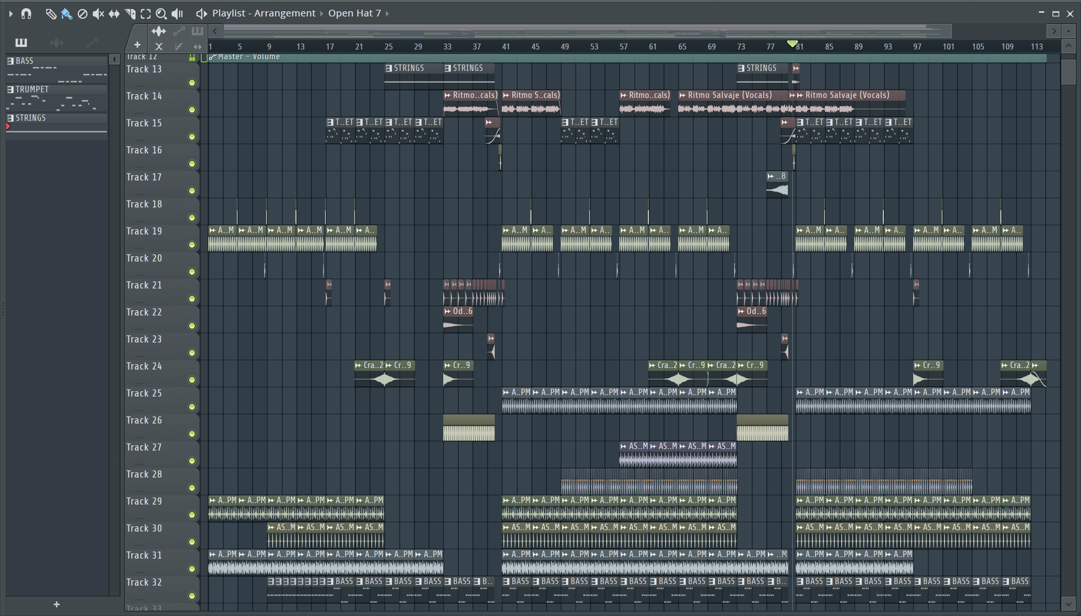Mute Track 21 with green switch
Screen dimensions: 1081x616
click(192, 299)
